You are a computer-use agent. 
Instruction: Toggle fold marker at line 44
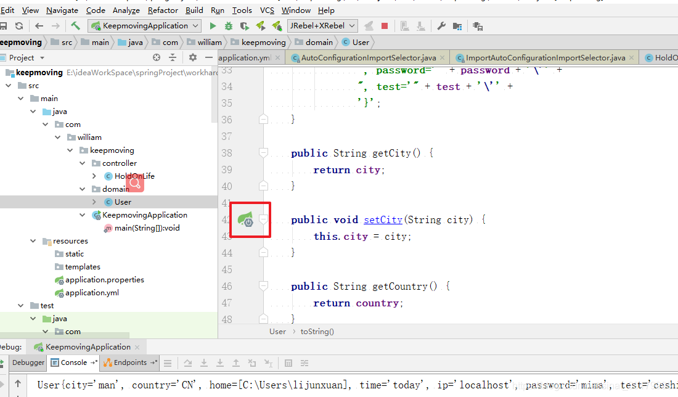click(x=263, y=253)
